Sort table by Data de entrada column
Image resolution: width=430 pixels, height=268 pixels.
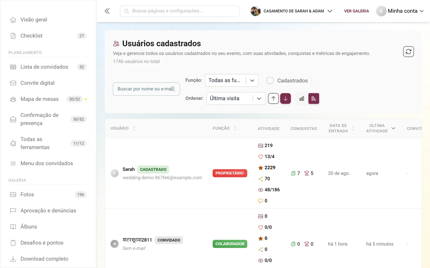tap(342, 128)
